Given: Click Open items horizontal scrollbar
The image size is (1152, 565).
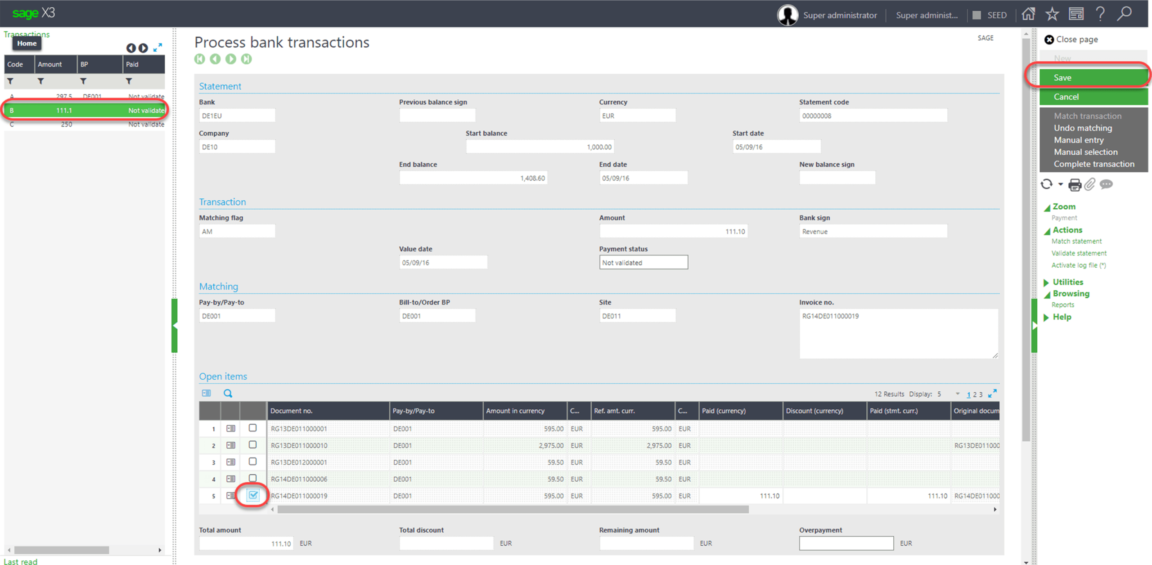Looking at the screenshot, I should [513, 509].
